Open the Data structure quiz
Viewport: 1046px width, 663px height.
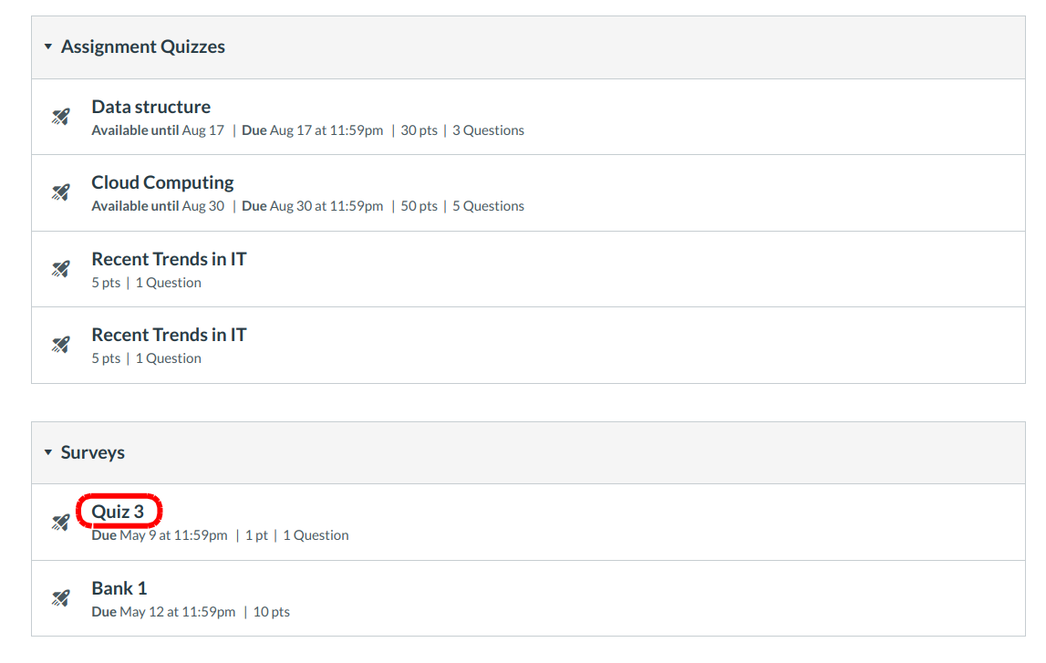[x=150, y=107]
